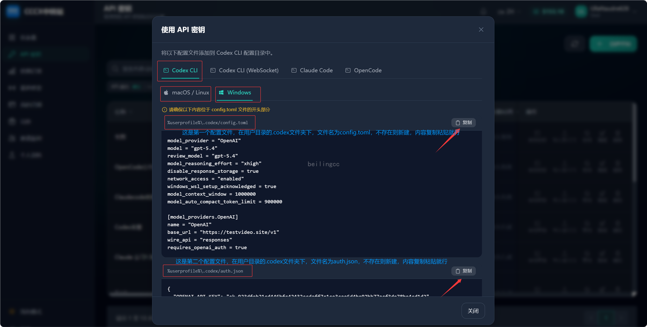Click the disable_response_storage = true line

coord(213,171)
